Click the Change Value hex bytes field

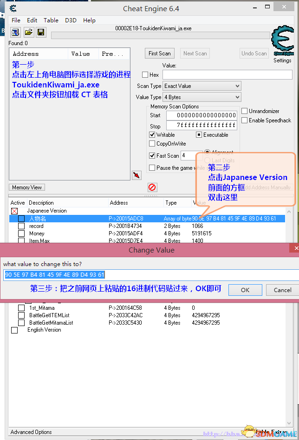tap(151, 275)
